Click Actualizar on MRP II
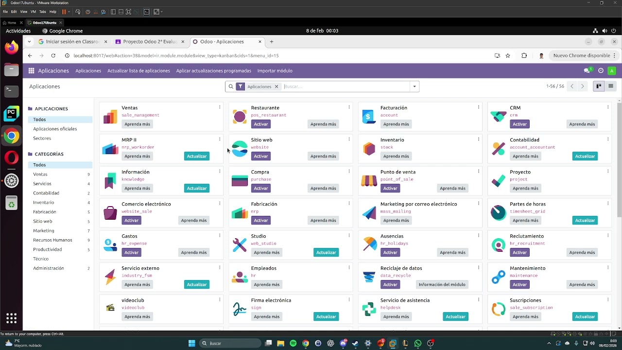 [x=197, y=156]
